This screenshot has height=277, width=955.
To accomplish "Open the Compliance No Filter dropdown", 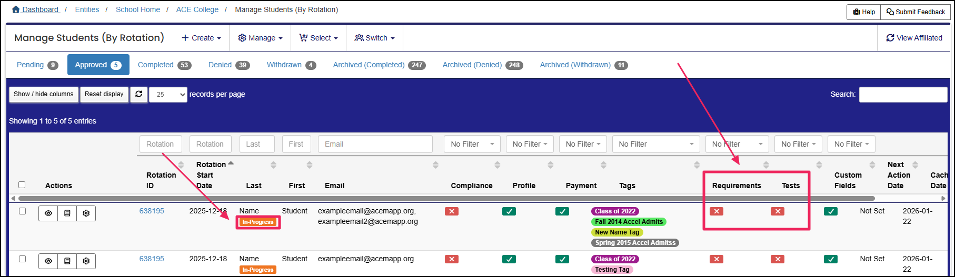I will pyautogui.click(x=472, y=144).
